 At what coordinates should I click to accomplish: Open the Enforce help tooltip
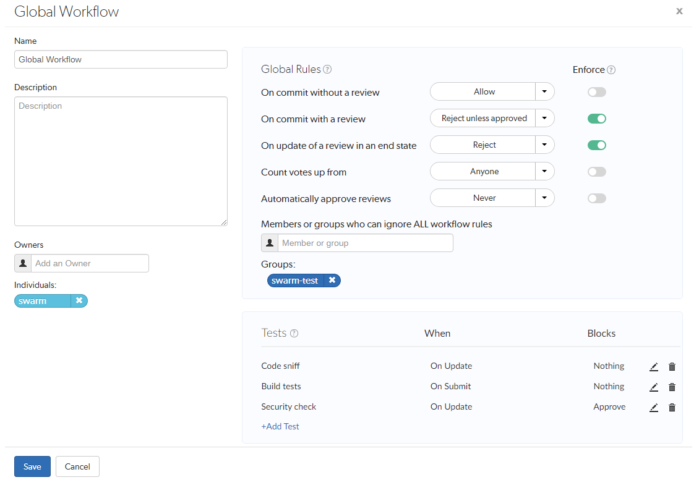[x=611, y=69]
